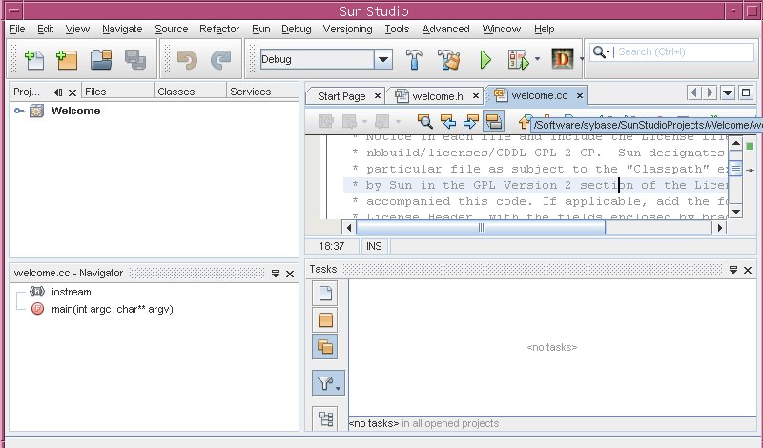
Task: Run the main project with green arrow
Action: [485, 60]
